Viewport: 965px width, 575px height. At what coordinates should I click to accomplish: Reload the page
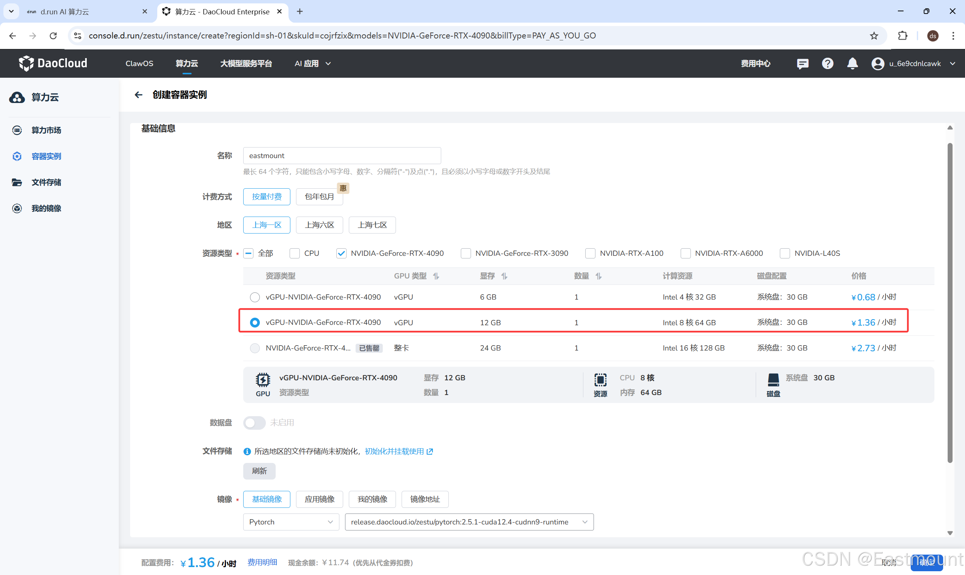[53, 35]
